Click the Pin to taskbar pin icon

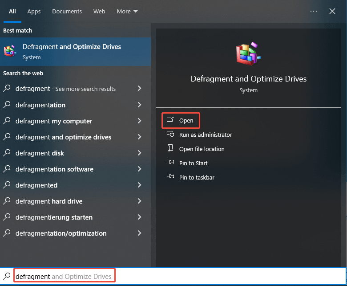[170, 177]
